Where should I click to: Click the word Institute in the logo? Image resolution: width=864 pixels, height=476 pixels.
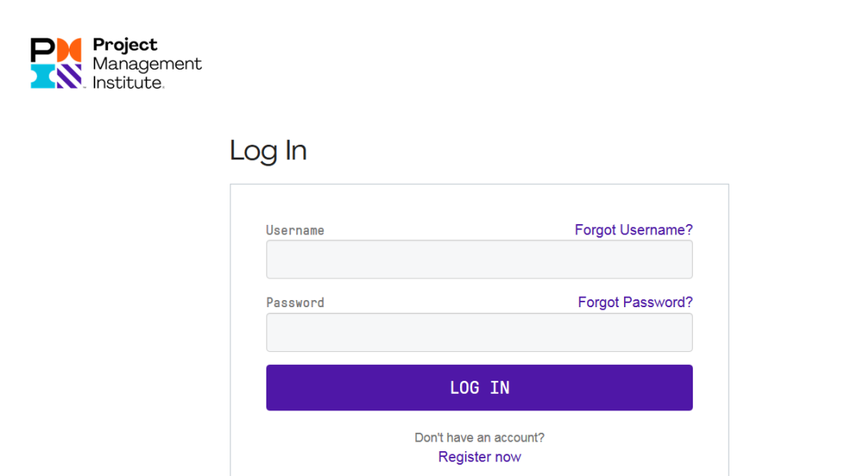[x=128, y=82]
